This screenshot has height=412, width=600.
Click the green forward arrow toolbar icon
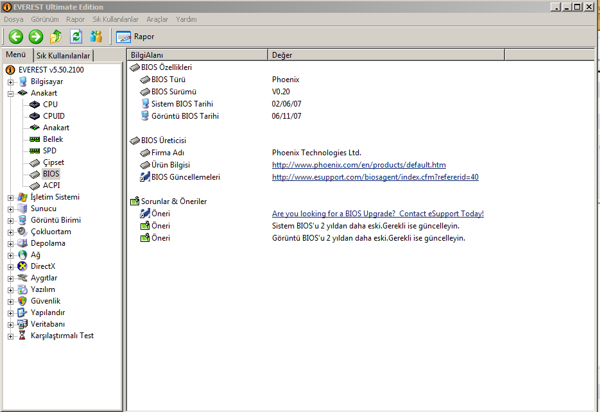click(36, 37)
